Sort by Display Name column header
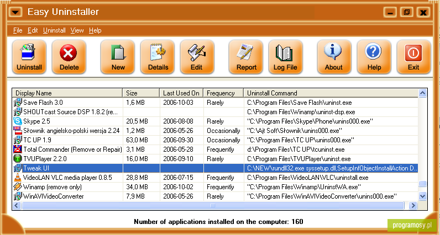The width and height of the screenshot is (440, 235). [x=67, y=93]
